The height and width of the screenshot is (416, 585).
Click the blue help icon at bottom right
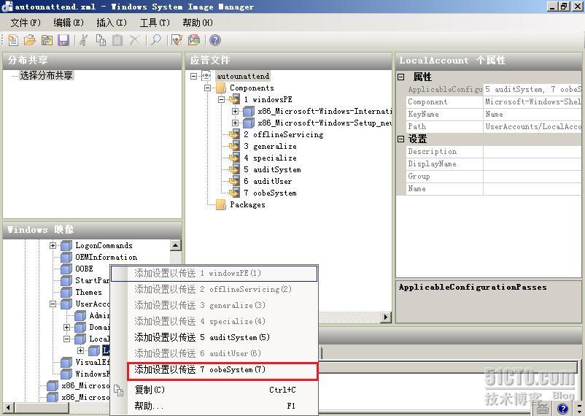(562, 409)
